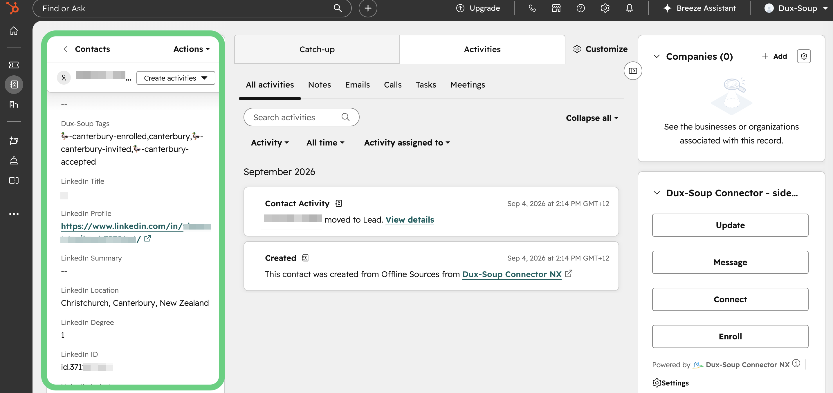This screenshot has height=393, width=833.
Task: Open the CRM contacts icon in the sidebar
Action: point(14,85)
